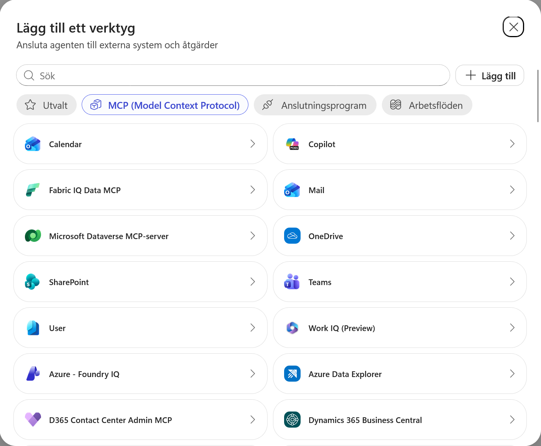The height and width of the screenshot is (446, 541).
Task: Expand the Fabric IQ Data MCP chevron
Action: coord(253,190)
